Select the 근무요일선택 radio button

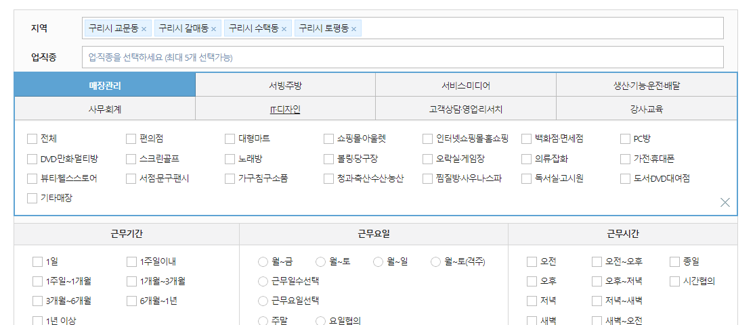[x=263, y=301]
